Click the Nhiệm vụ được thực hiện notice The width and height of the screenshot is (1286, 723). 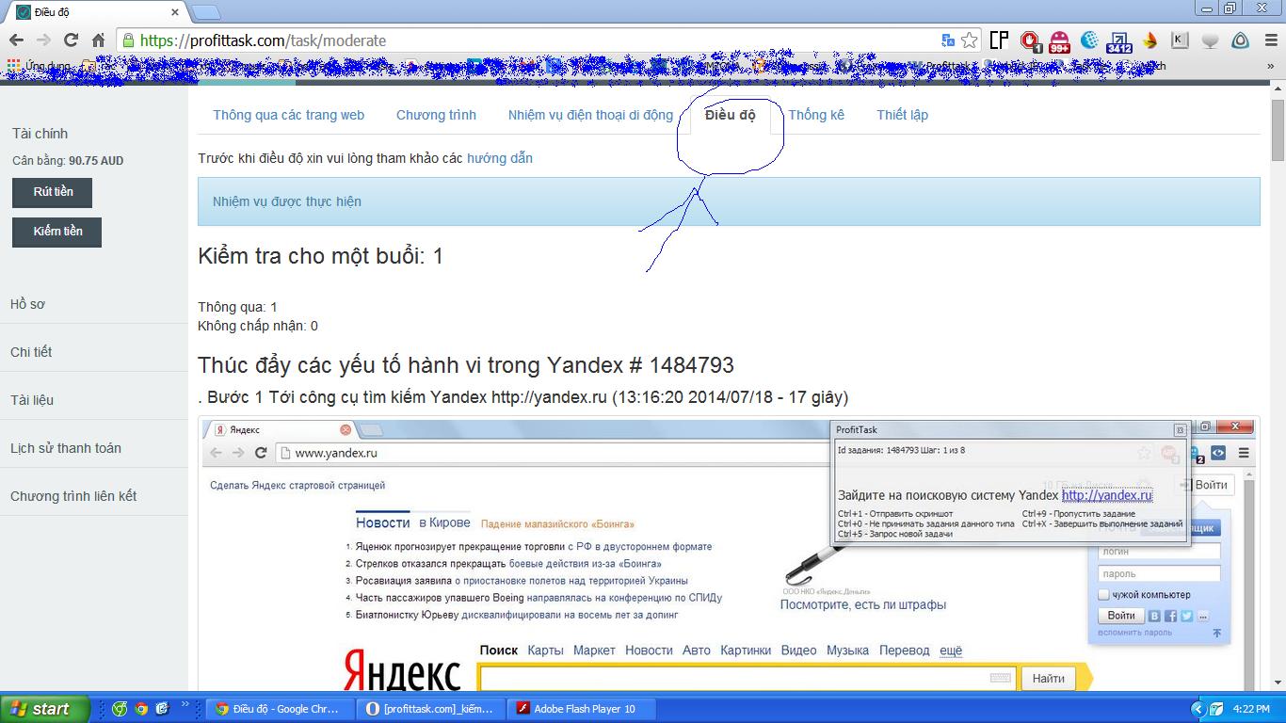coord(729,201)
